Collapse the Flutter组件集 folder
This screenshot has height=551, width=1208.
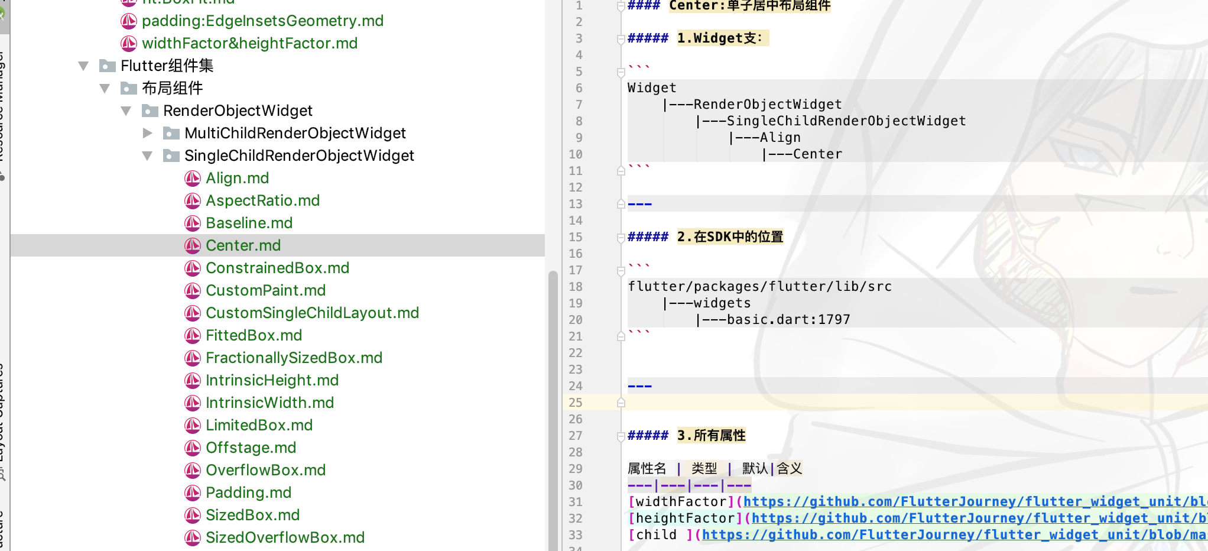click(x=83, y=66)
